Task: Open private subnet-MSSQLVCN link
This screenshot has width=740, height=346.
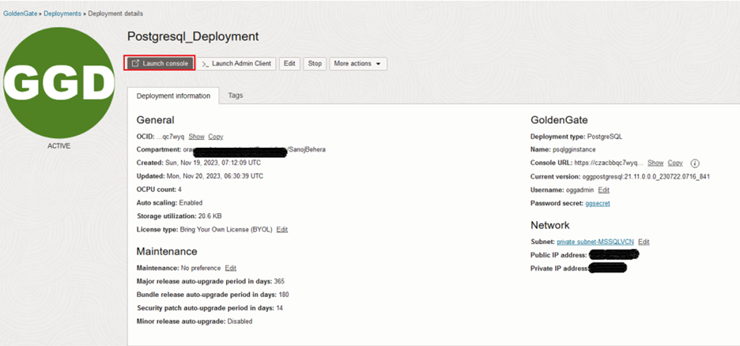Action: click(x=595, y=242)
